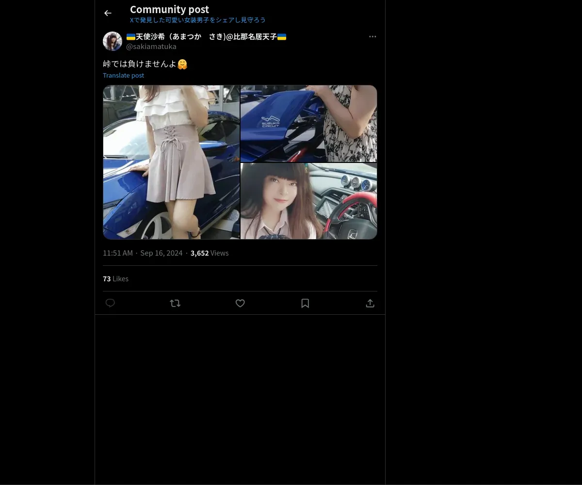582x485 pixels.
Task: Open the selfie photo with steering wheel
Action: point(309,201)
